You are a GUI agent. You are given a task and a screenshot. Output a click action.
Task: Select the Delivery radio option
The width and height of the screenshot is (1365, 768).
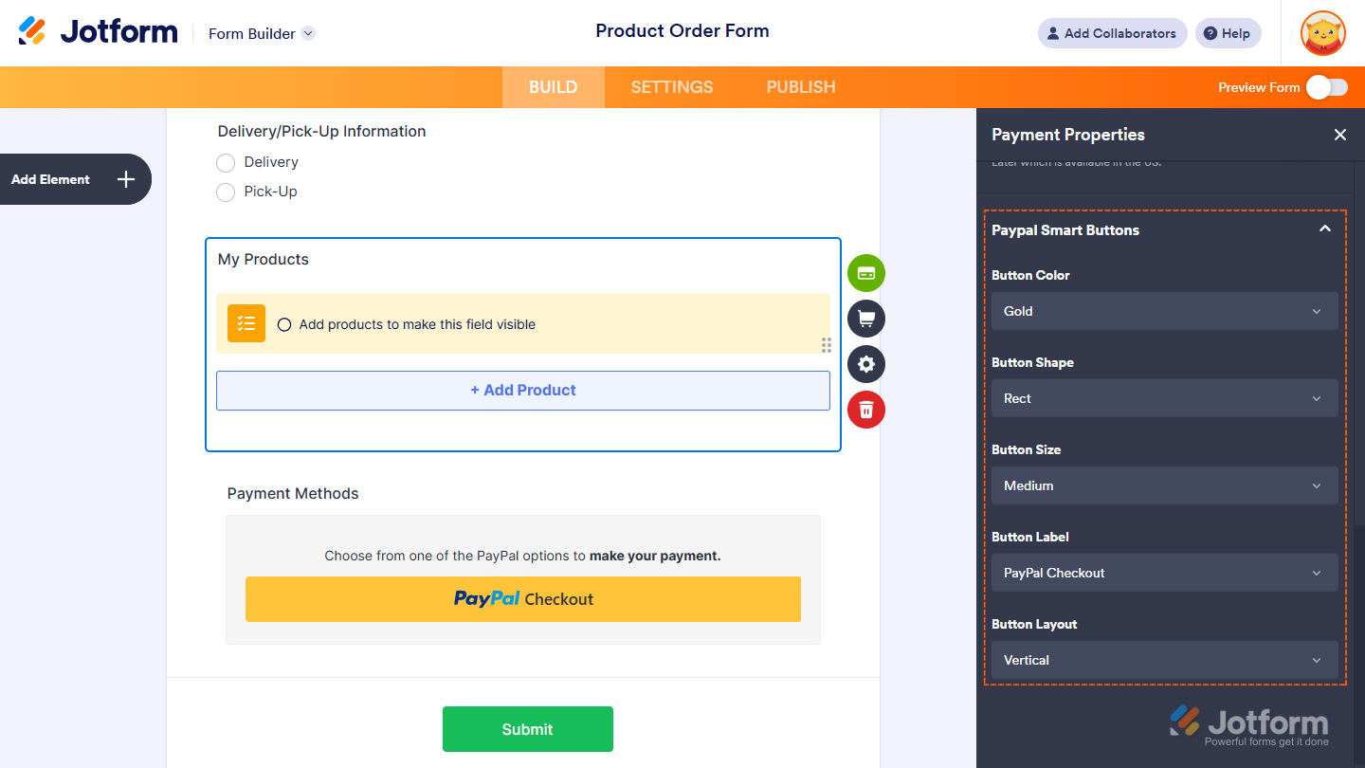point(226,163)
